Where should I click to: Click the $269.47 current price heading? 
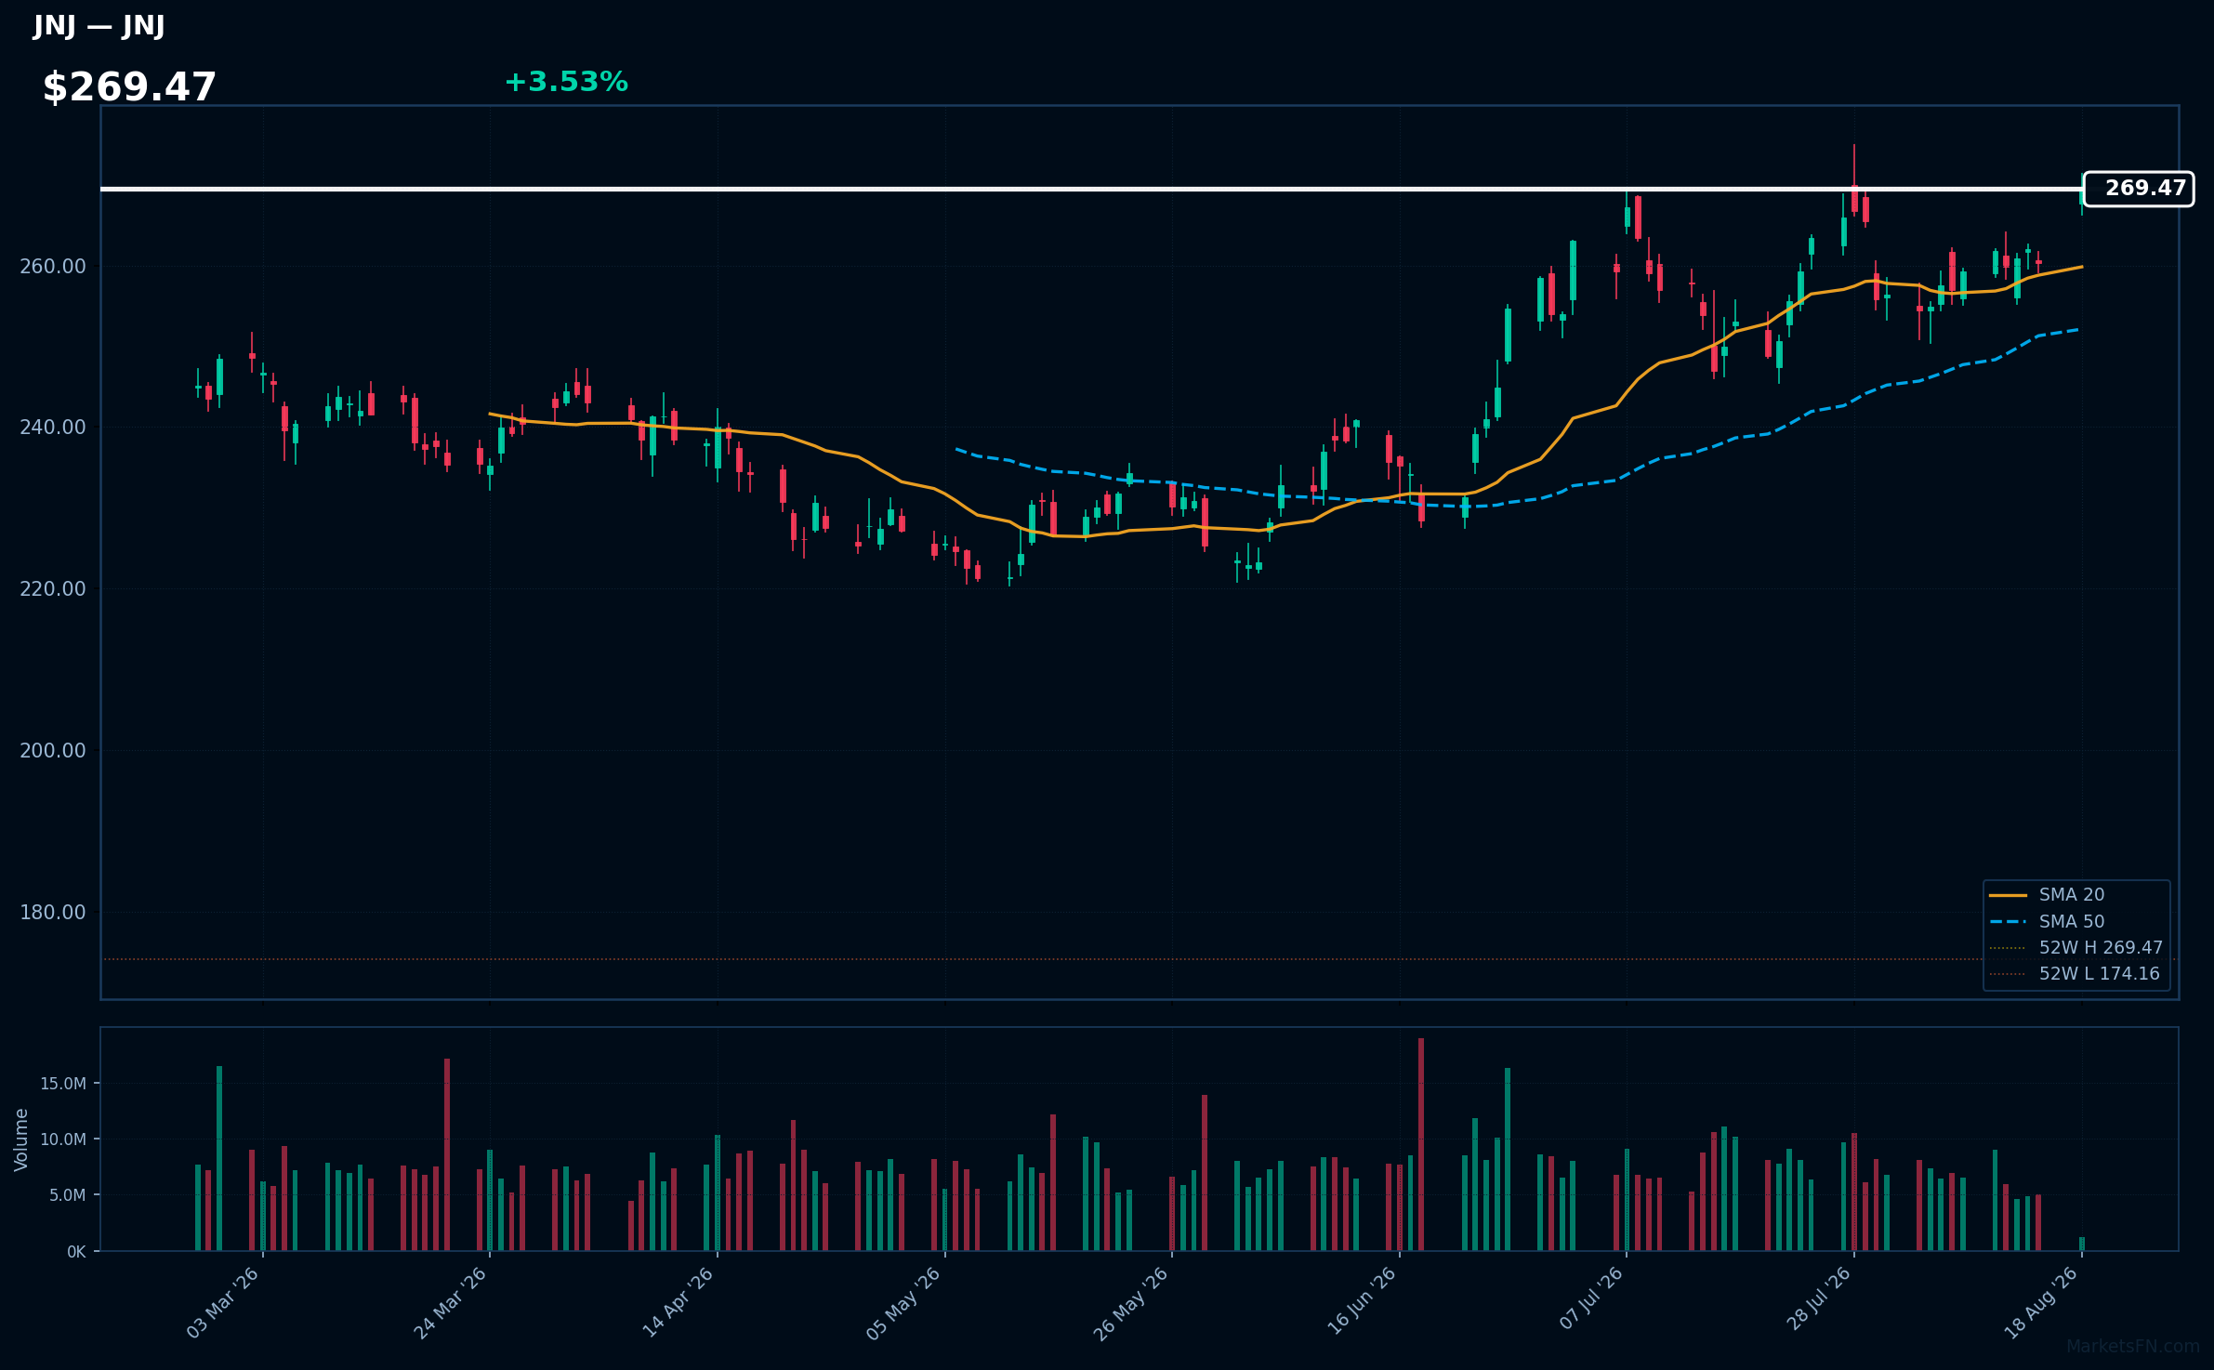129,87
